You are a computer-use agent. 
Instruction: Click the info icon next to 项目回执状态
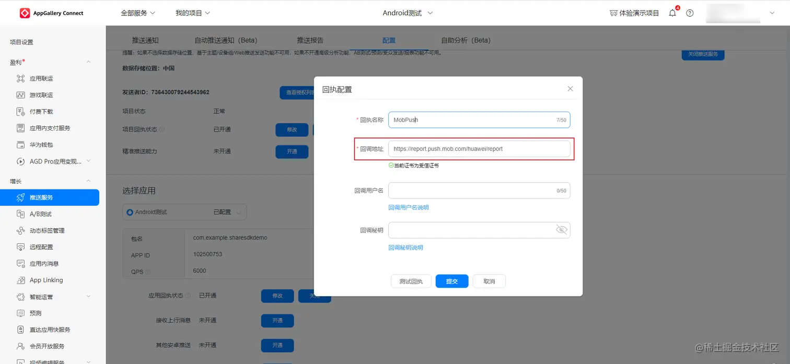(x=161, y=130)
